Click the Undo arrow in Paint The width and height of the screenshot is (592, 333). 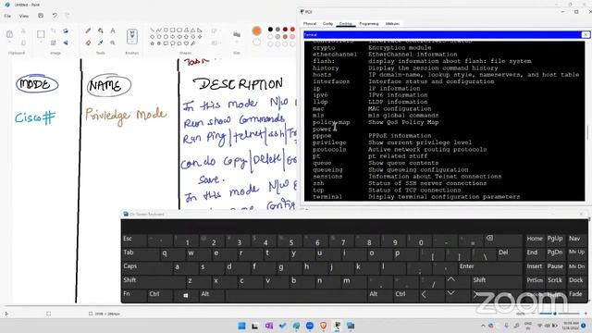(x=55, y=16)
